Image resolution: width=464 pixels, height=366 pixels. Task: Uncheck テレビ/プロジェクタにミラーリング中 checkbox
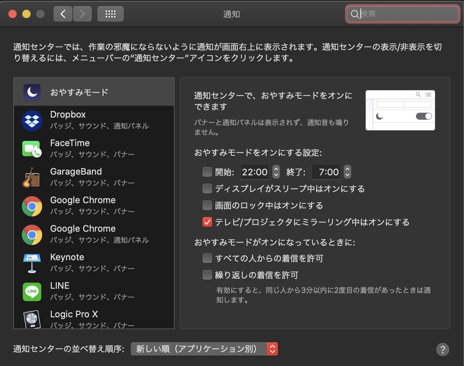(207, 222)
